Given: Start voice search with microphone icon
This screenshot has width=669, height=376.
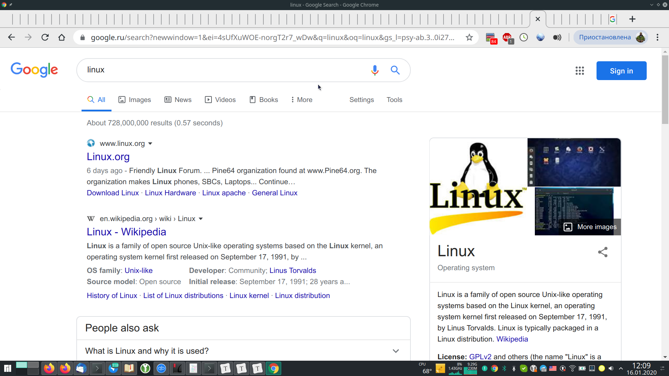Looking at the screenshot, I should 375,70.
